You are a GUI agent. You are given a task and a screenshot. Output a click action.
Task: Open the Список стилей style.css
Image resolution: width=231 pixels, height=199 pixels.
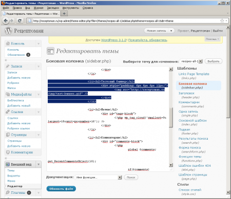tap(190, 190)
